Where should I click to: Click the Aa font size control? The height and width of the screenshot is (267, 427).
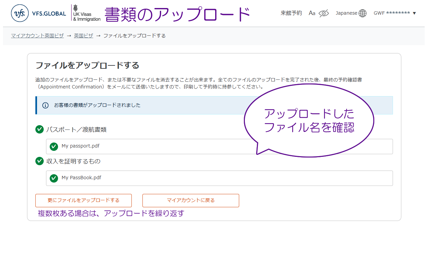click(x=312, y=13)
